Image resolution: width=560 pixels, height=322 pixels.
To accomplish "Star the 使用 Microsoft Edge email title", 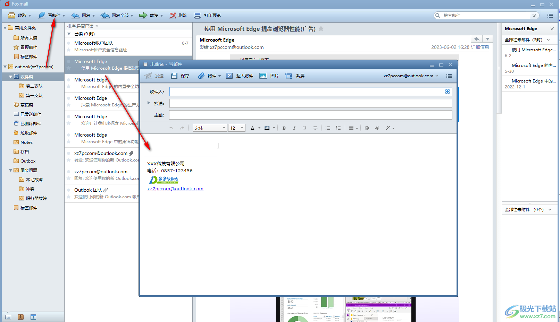I will click(x=321, y=29).
